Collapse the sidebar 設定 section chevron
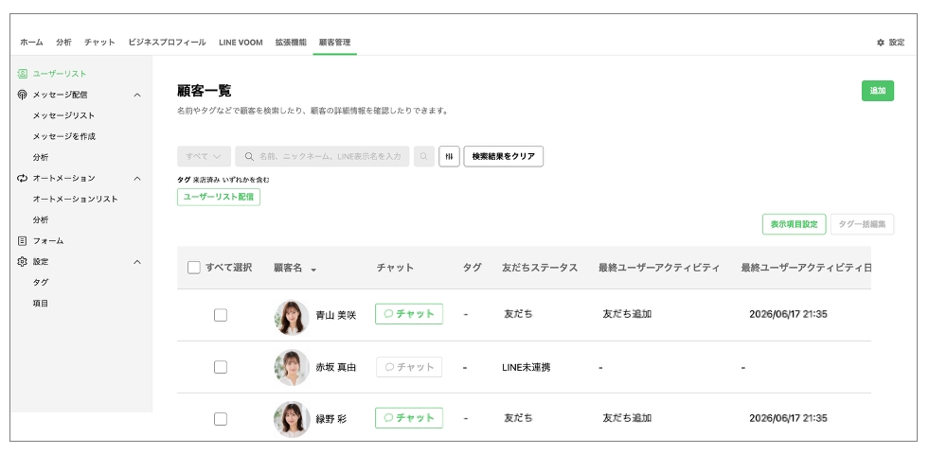929x454 pixels. pyautogui.click(x=137, y=262)
